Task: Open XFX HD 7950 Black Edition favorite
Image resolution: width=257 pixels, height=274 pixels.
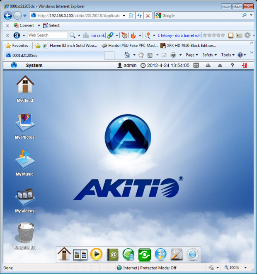Action: [x=188, y=46]
